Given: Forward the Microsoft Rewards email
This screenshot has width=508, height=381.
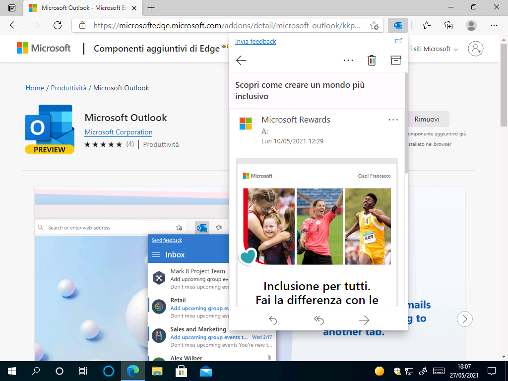Looking at the screenshot, I should (x=364, y=320).
